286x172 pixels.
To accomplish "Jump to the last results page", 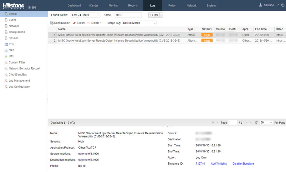I will (x=250, y=123).
